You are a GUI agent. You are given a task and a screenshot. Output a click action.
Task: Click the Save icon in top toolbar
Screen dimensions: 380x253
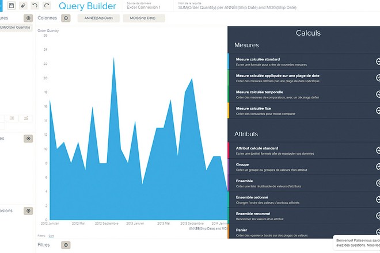click(x=12, y=5)
